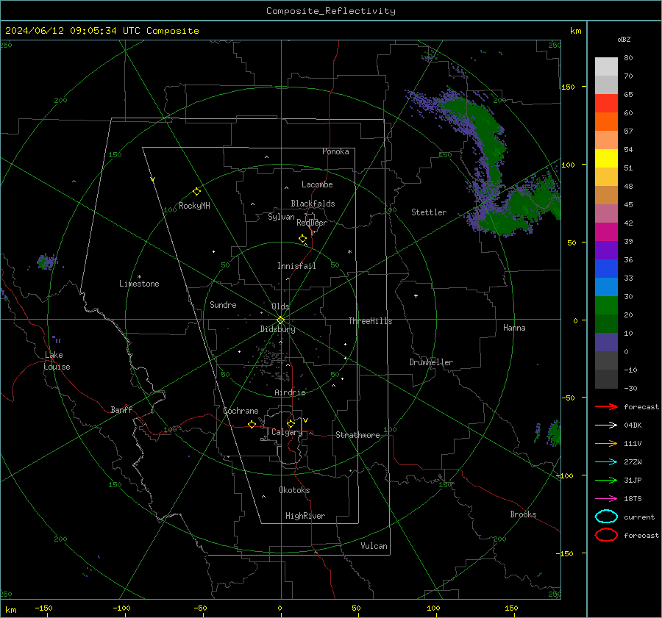Click the Limestone label
Screen dimensions: 662x618
point(139,284)
